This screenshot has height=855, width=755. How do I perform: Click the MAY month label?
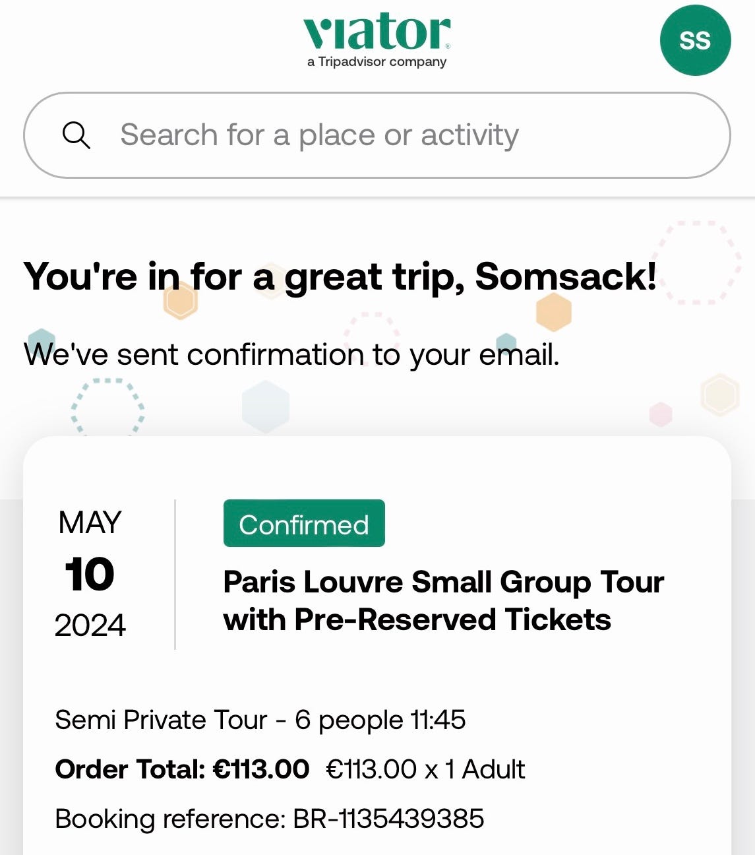(90, 522)
